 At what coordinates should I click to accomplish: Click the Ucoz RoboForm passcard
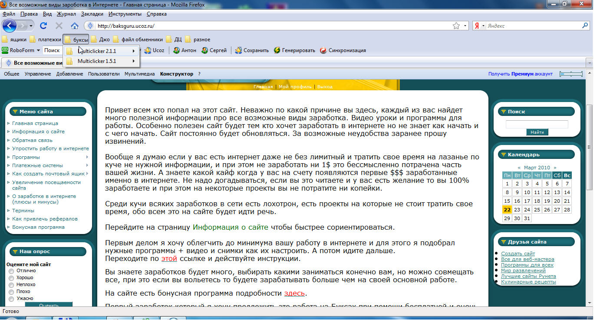[155, 50]
